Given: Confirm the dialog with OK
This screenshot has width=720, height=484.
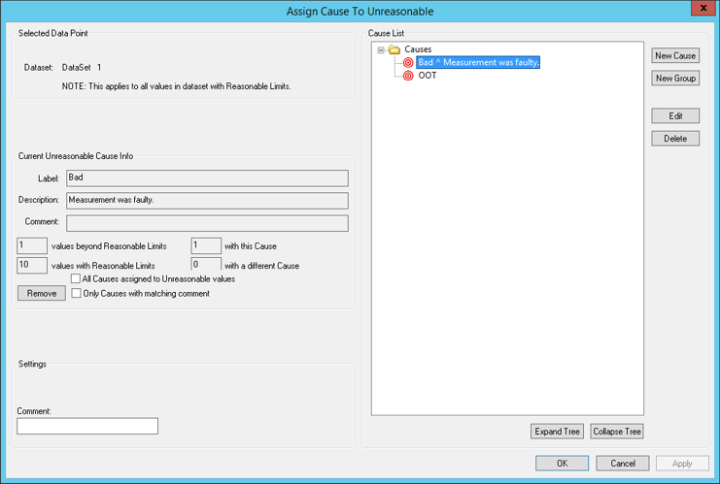Looking at the screenshot, I should tap(562, 464).
